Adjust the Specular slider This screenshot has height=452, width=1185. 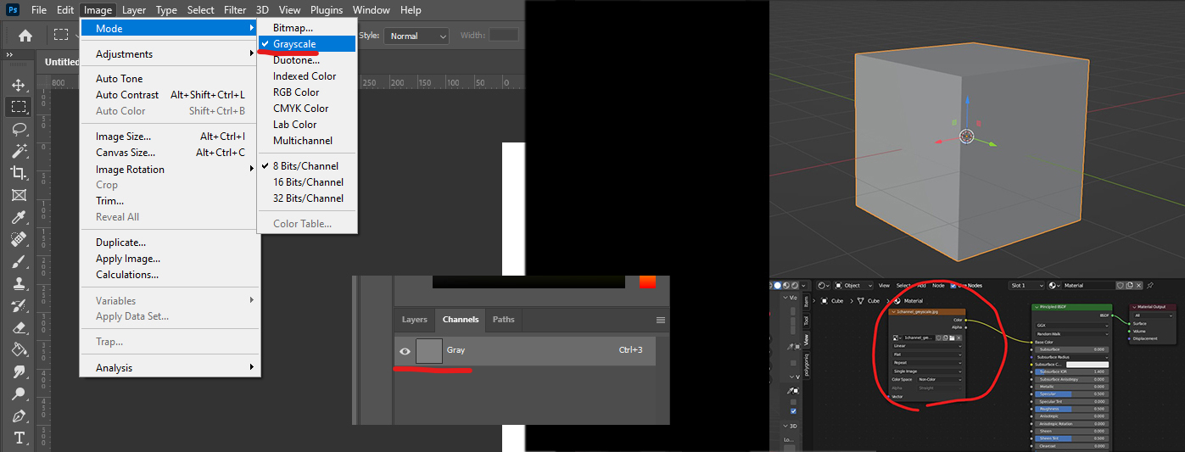[1071, 393]
